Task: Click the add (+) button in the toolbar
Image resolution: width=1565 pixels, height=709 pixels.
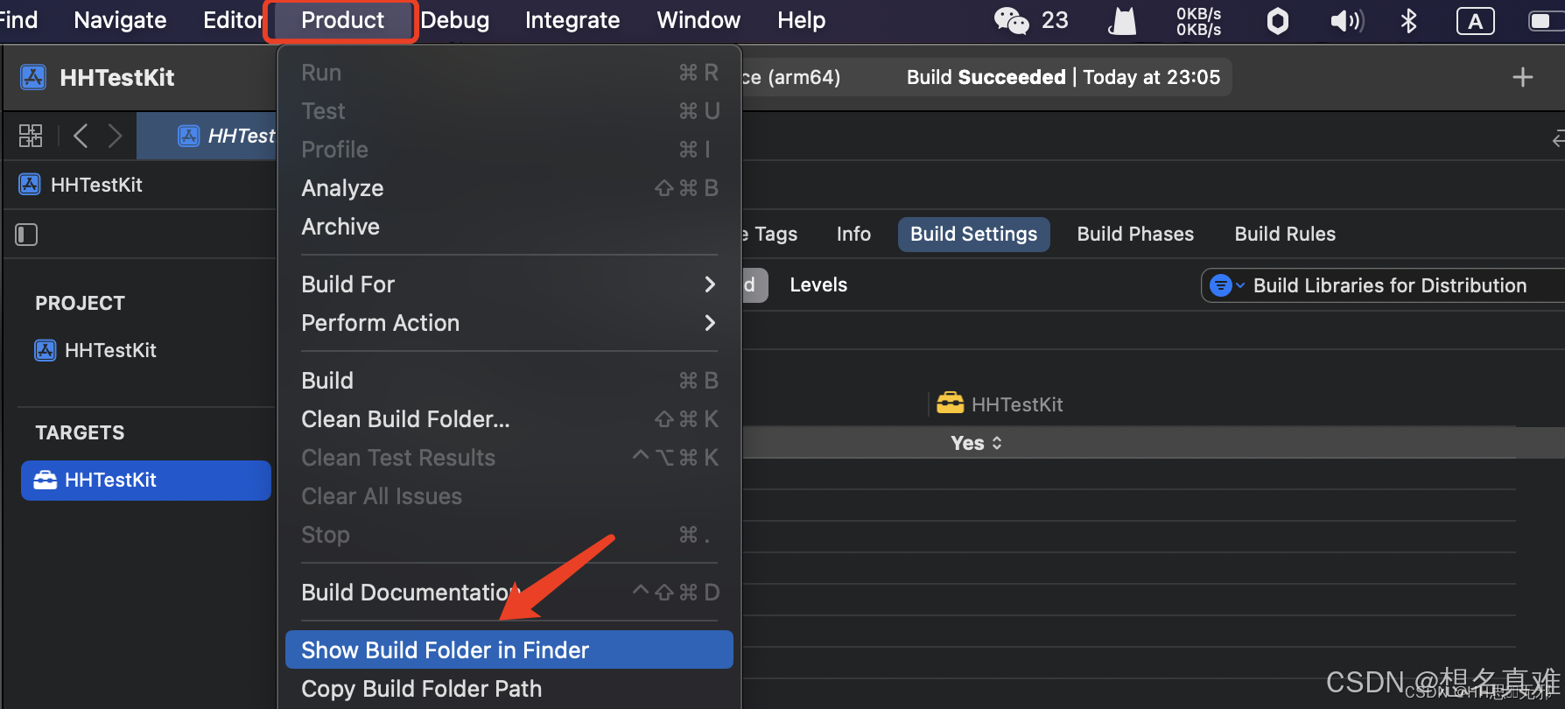Action: 1523,77
